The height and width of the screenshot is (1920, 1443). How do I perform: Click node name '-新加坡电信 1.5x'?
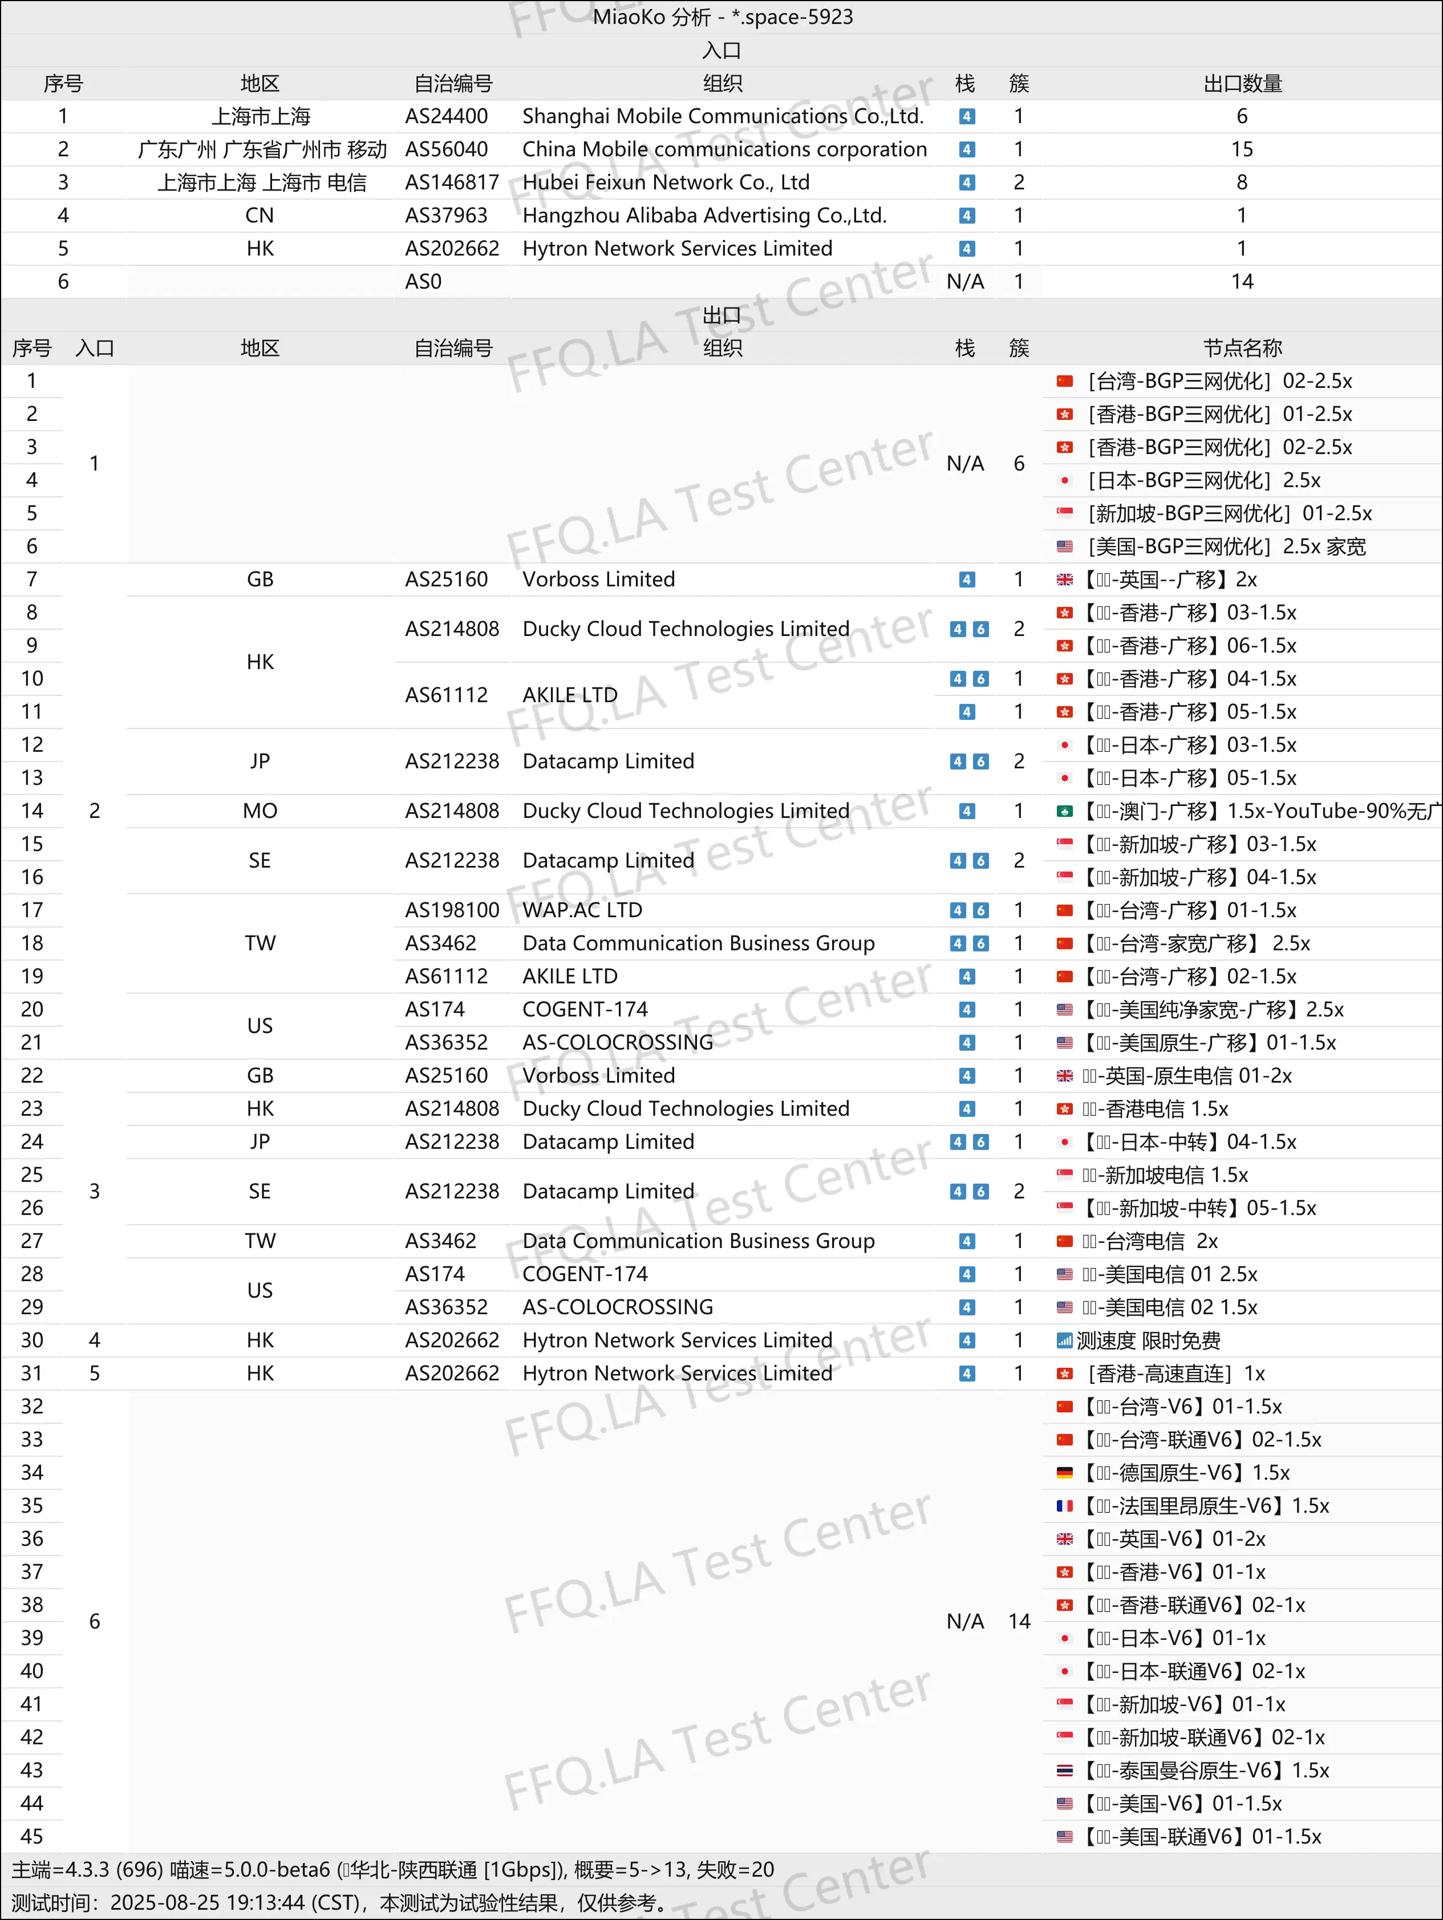click(1165, 1174)
